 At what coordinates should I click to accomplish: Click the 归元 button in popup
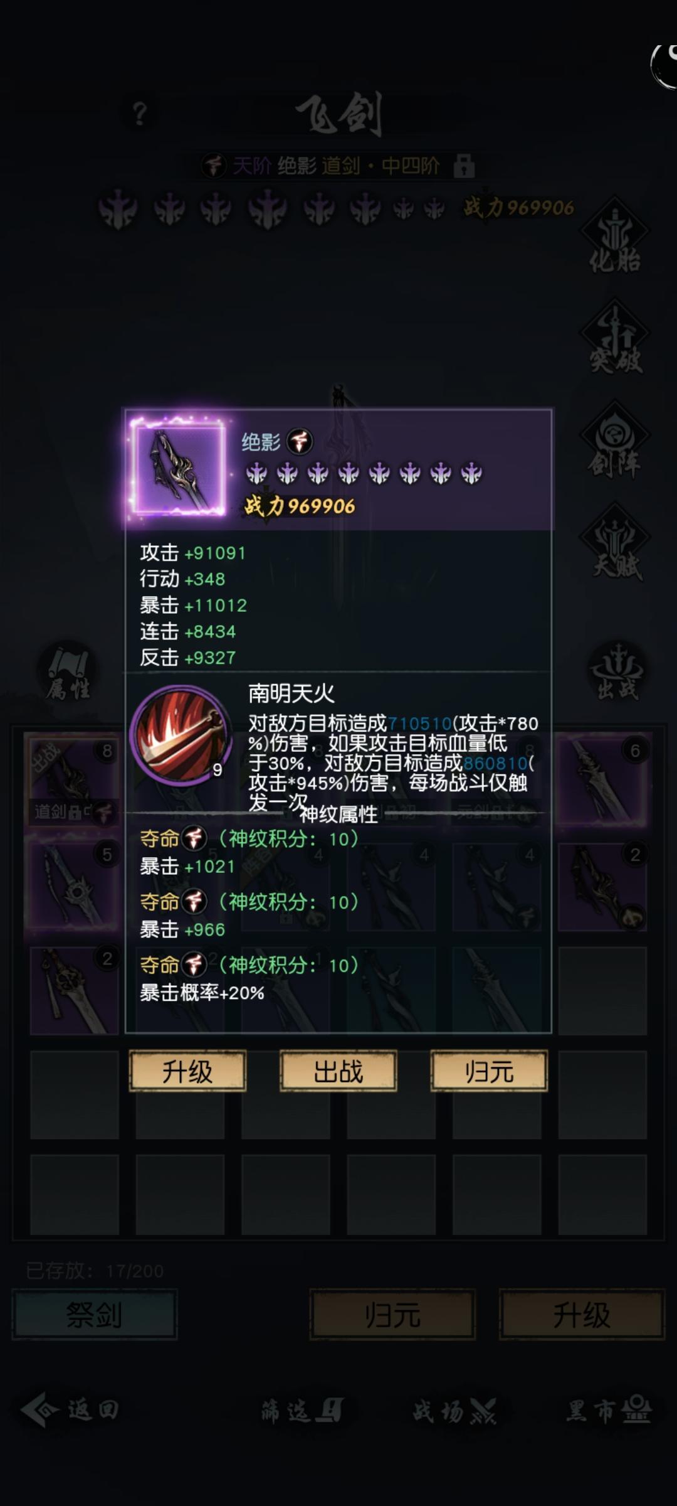click(x=489, y=1071)
